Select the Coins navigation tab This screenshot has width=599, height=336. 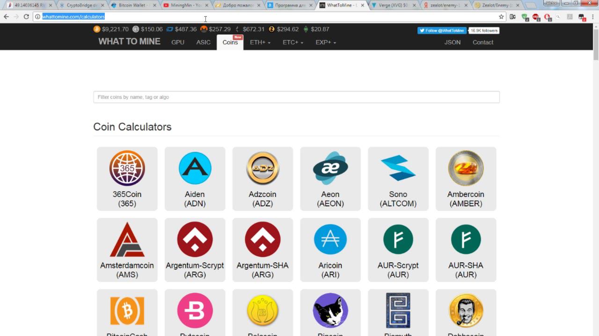pos(230,42)
